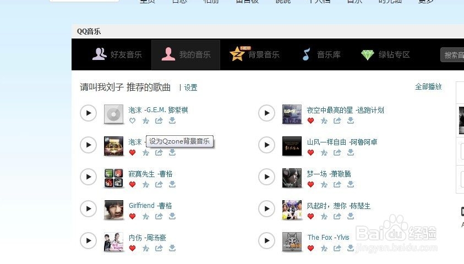Set 内伤 -周汤豪 as background music
The height and width of the screenshot is (264, 464).
click(x=146, y=249)
